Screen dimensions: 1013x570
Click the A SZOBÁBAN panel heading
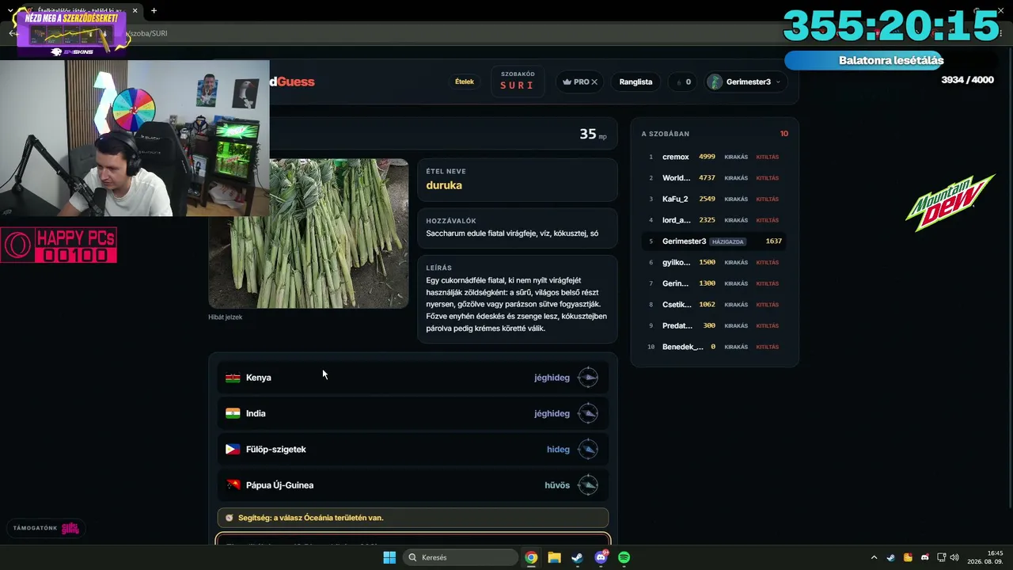pos(666,134)
